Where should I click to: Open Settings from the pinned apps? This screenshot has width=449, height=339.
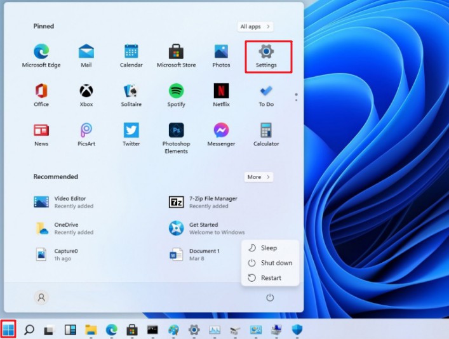(266, 56)
